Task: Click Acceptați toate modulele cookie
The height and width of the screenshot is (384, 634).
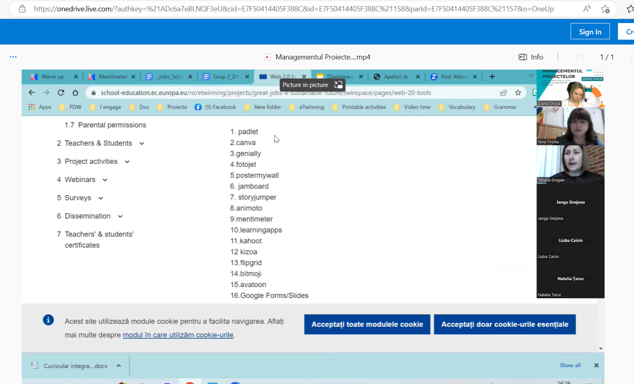Action: (367, 325)
